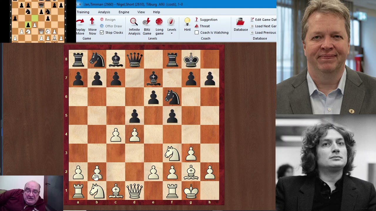Click the black-and-white portrait photo
This screenshot has height=211, width=376.
click(326, 163)
